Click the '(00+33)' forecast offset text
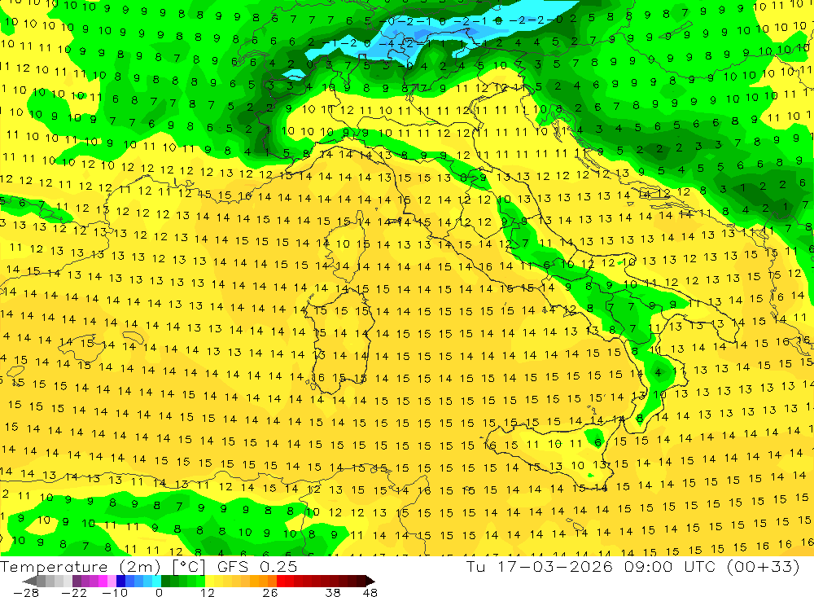 (x=764, y=566)
